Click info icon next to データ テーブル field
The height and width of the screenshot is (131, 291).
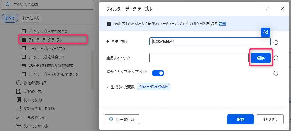coord(276,42)
